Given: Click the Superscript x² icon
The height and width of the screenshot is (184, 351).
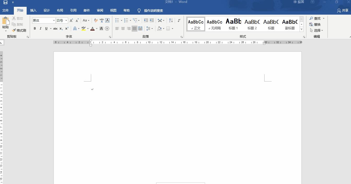Looking at the screenshot, I should [67, 28].
